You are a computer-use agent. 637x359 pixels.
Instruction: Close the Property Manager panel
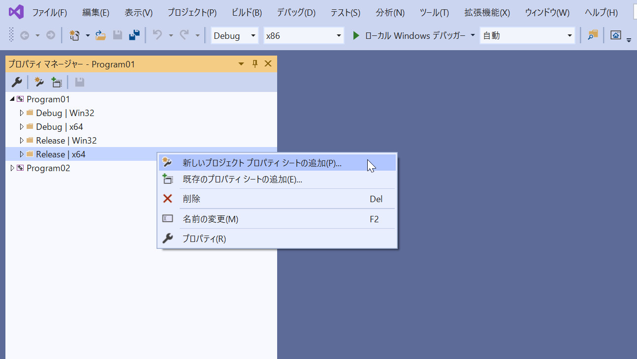[x=268, y=64]
